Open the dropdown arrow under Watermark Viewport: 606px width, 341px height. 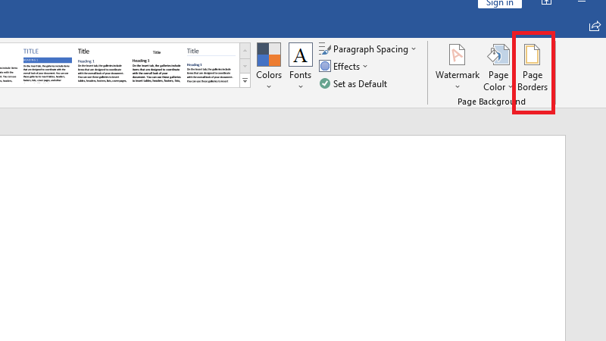pos(457,86)
